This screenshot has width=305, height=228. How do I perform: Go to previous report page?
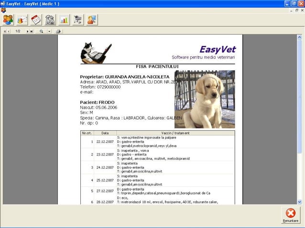pos(9,31)
